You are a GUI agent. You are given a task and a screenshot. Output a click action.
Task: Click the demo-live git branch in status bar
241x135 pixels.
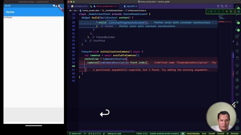click(75, 133)
